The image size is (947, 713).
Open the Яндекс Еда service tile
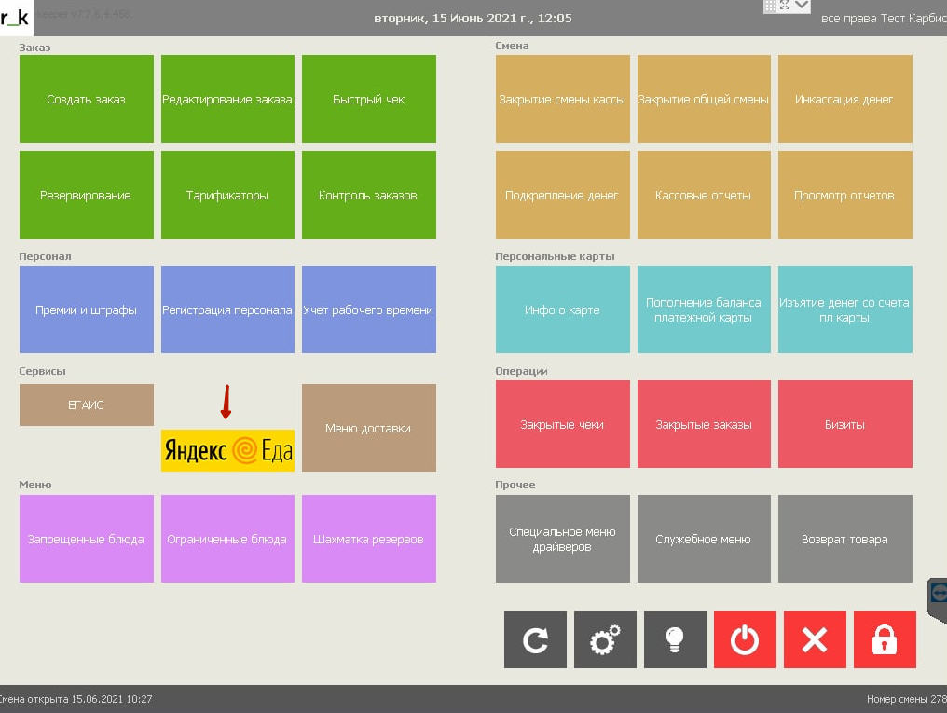[x=227, y=450]
